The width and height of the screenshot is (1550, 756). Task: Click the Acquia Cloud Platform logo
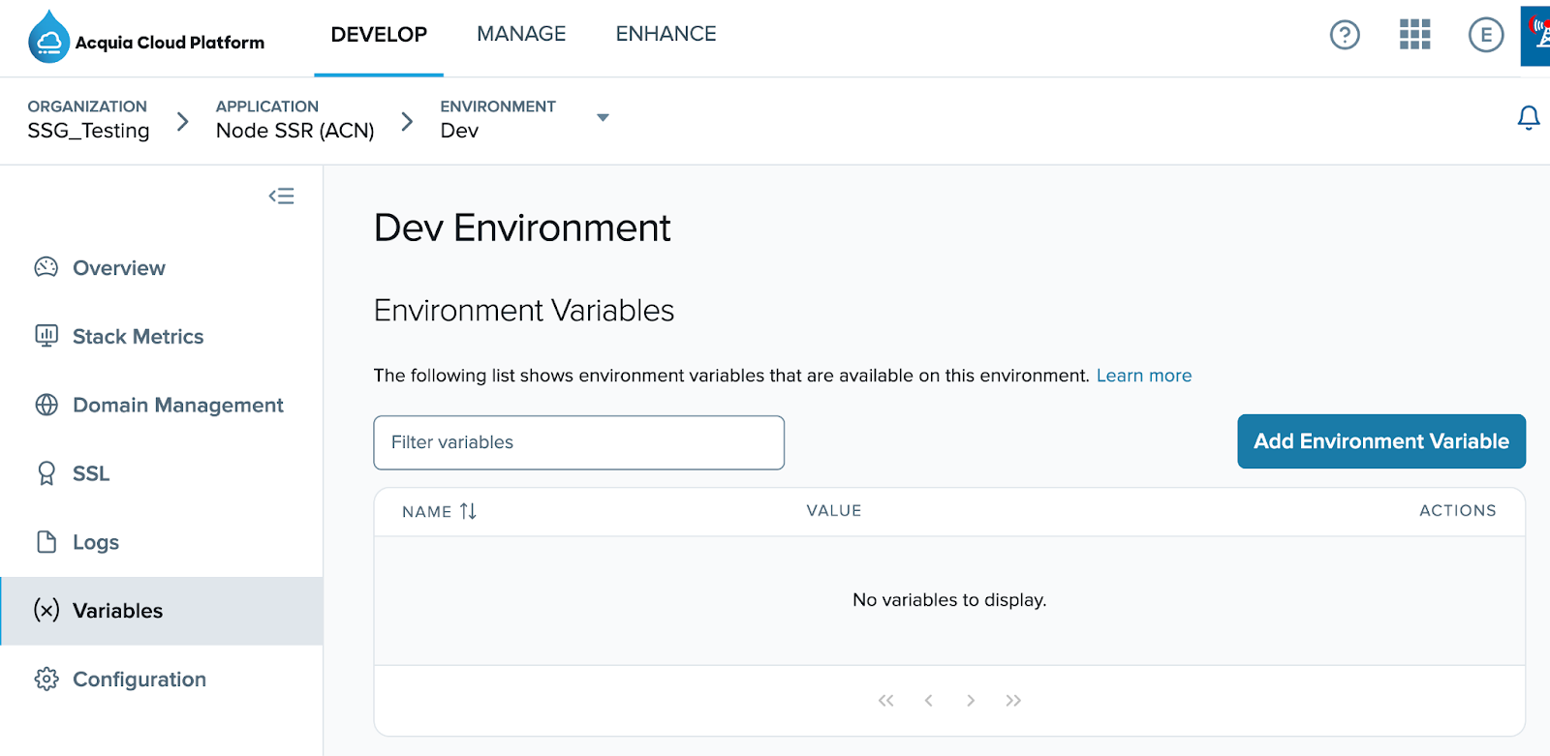[146, 38]
